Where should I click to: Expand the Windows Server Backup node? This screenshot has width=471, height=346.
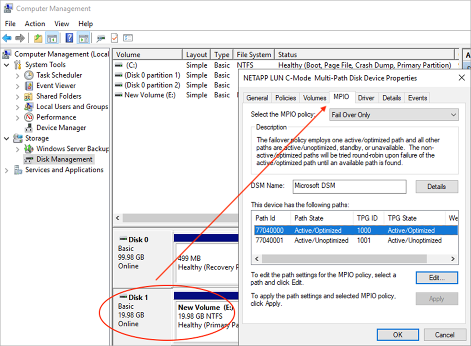(18, 149)
